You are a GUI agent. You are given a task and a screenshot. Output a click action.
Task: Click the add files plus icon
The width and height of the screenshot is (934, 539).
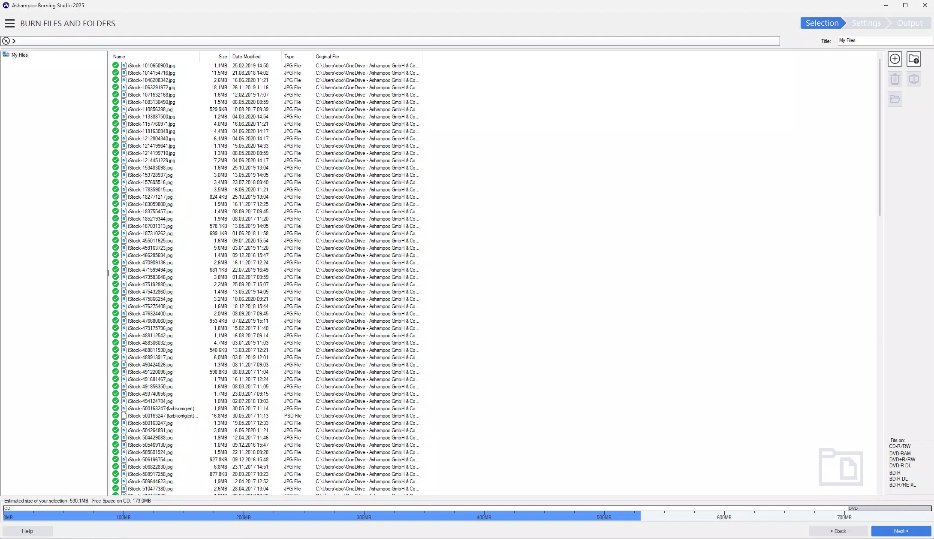pos(895,59)
